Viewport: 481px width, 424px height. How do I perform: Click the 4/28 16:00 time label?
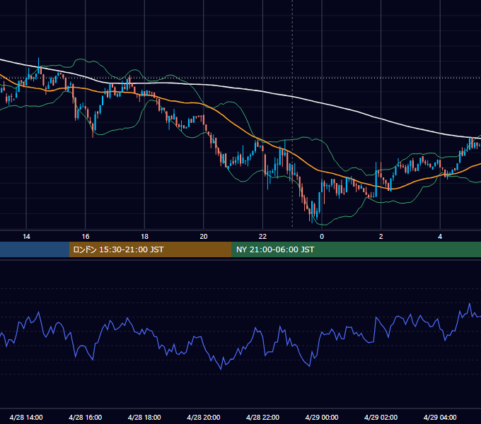click(86, 417)
